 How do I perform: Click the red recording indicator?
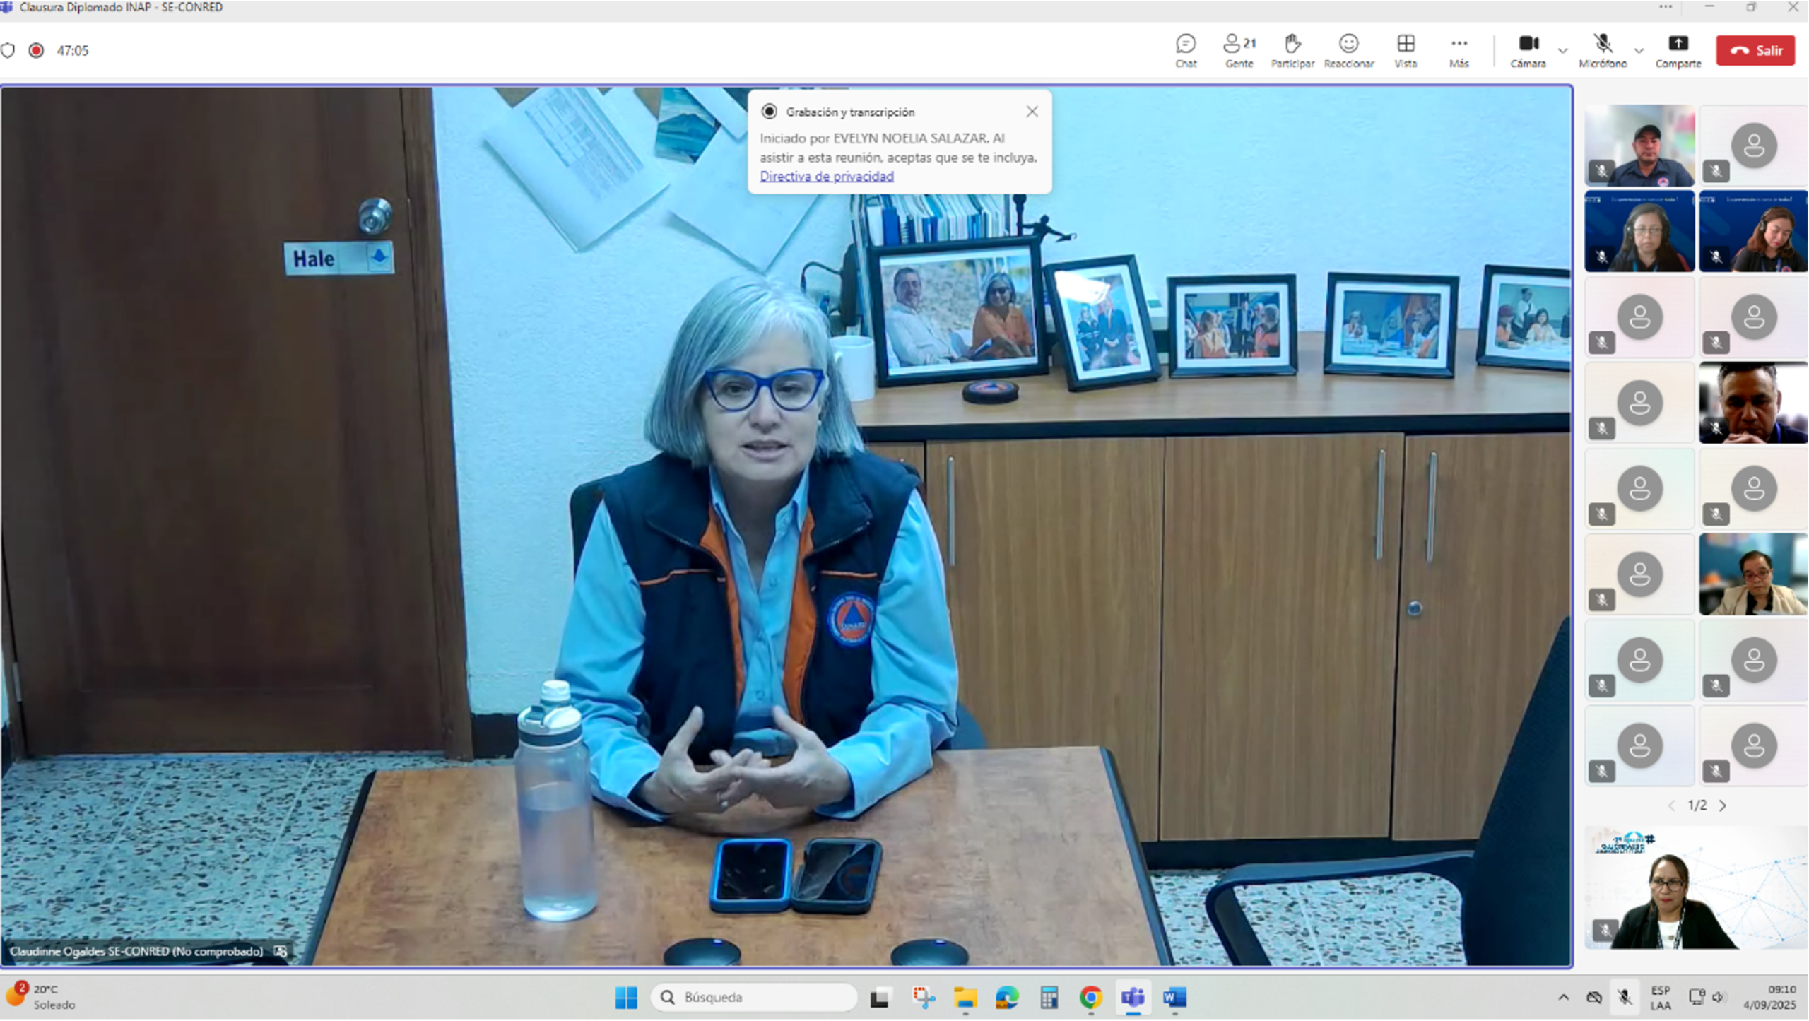(x=36, y=50)
